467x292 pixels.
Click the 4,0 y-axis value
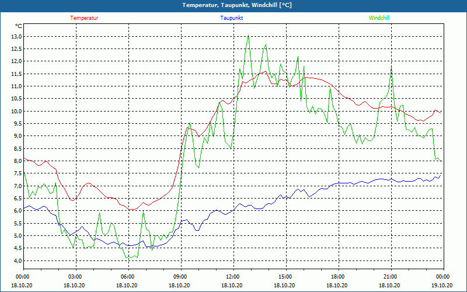[x=18, y=261]
